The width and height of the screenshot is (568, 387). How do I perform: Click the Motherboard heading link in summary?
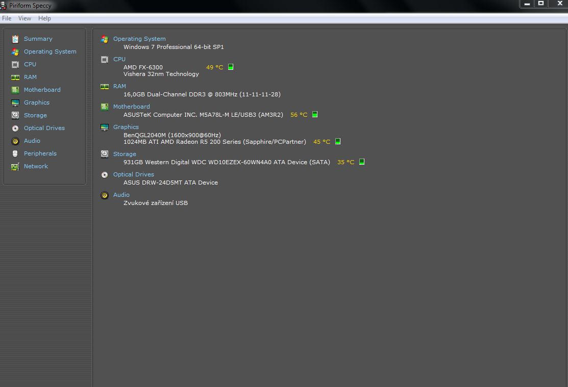pos(131,107)
